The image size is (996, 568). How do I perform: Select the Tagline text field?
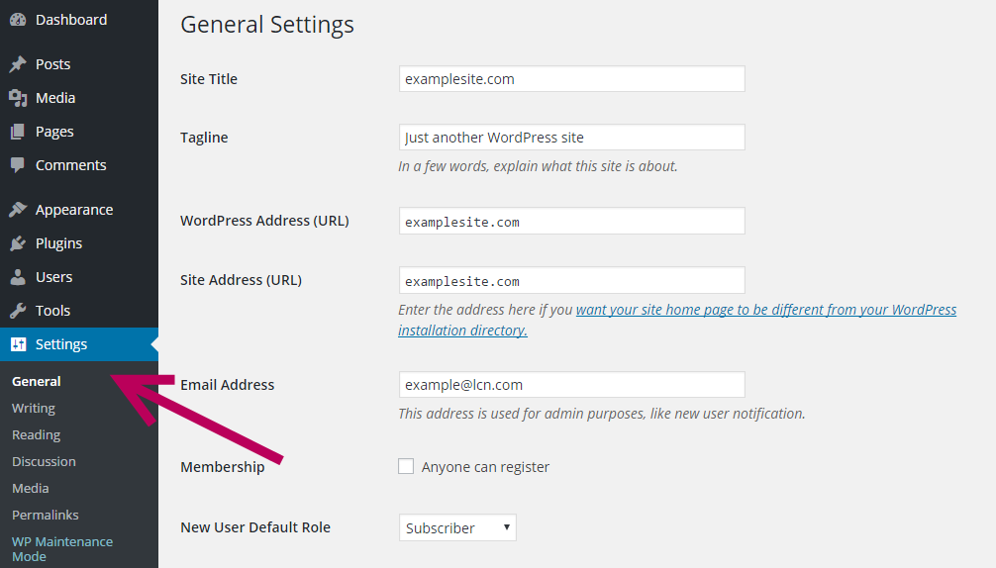coord(571,138)
